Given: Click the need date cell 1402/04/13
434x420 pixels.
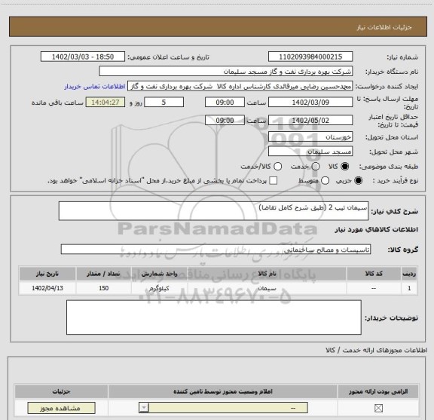Looking at the screenshot, I should pos(47,288).
